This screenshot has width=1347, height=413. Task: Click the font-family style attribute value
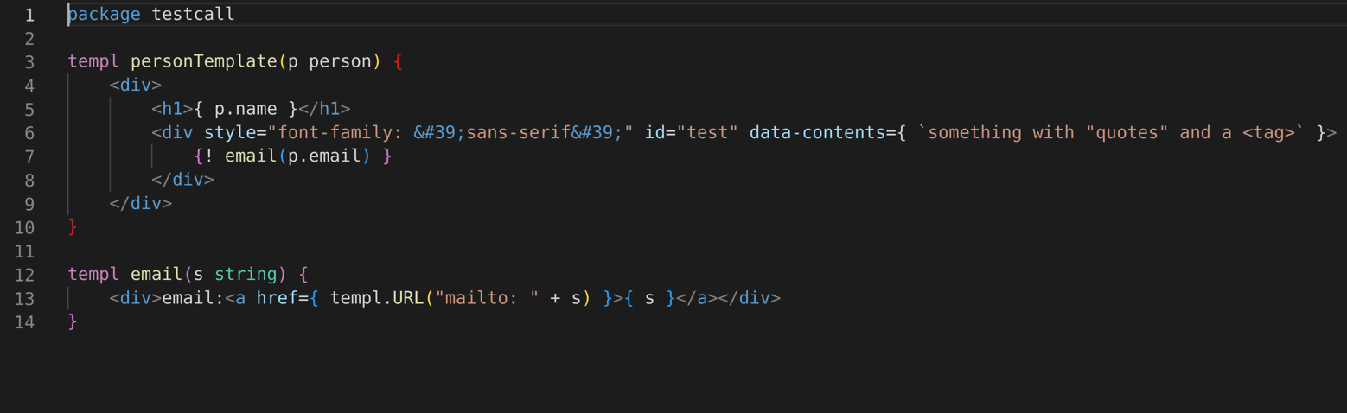(450, 133)
